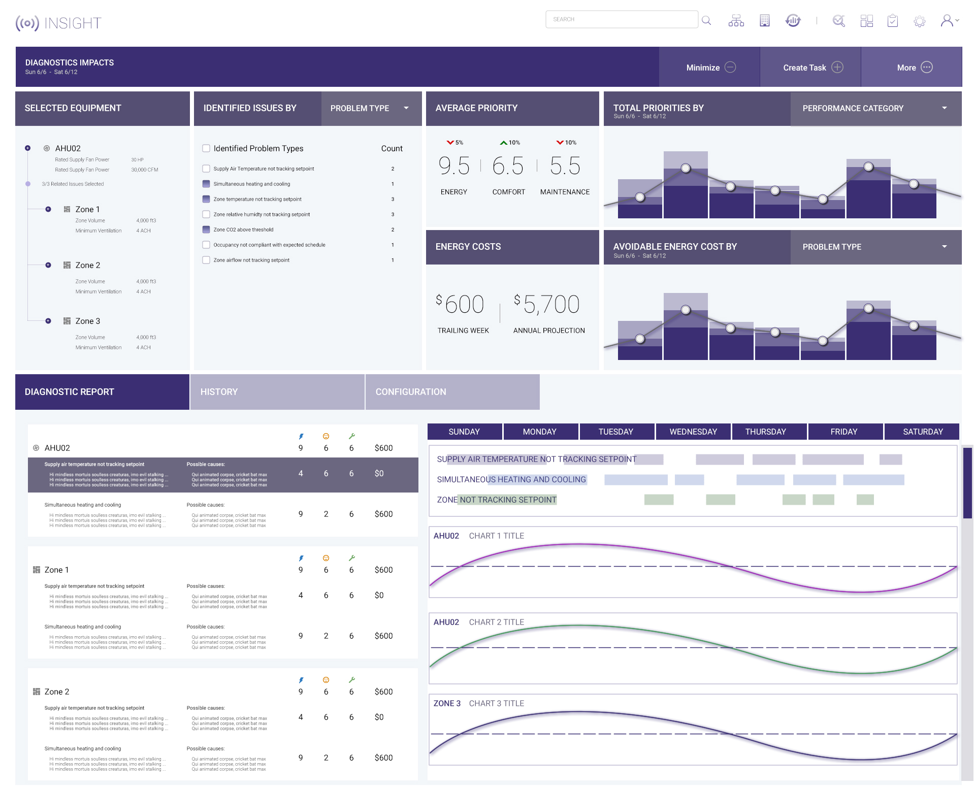Click the diagnostics magnifier chart icon
Screen dimensions: 975x786
point(838,21)
